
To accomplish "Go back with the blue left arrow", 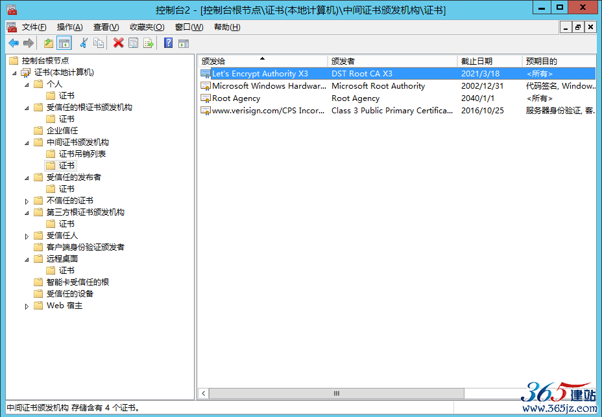I will pyautogui.click(x=14, y=43).
